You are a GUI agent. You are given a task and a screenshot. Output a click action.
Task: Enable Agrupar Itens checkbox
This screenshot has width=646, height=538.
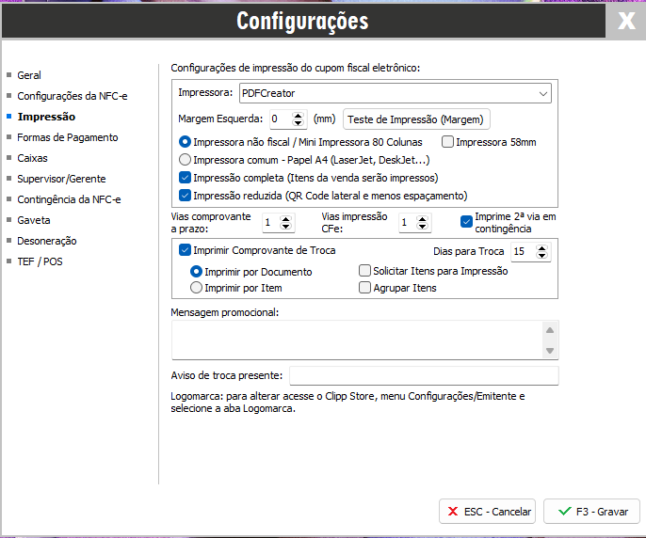tap(364, 288)
